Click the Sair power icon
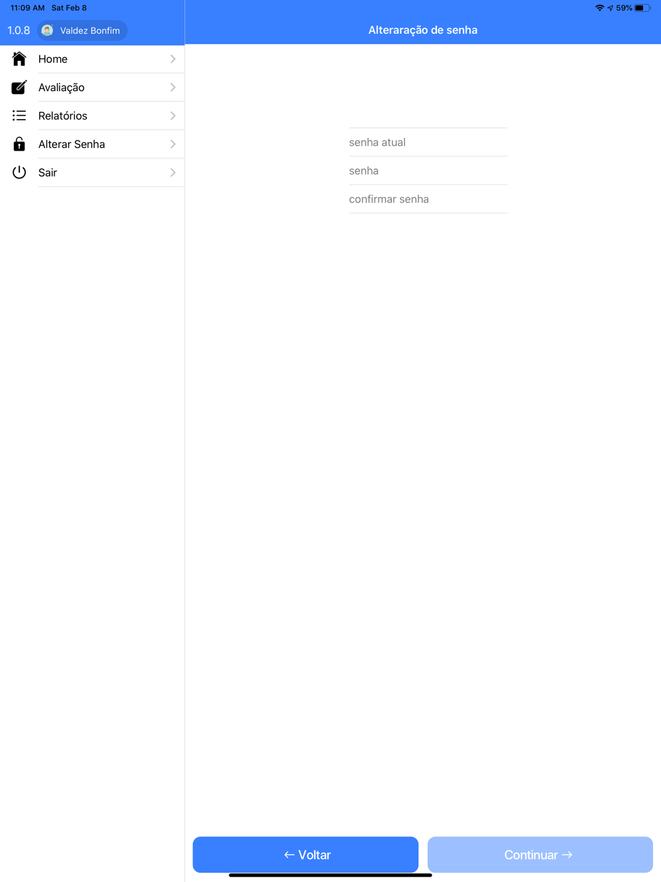Screen dimensions: 661x882 [19, 173]
